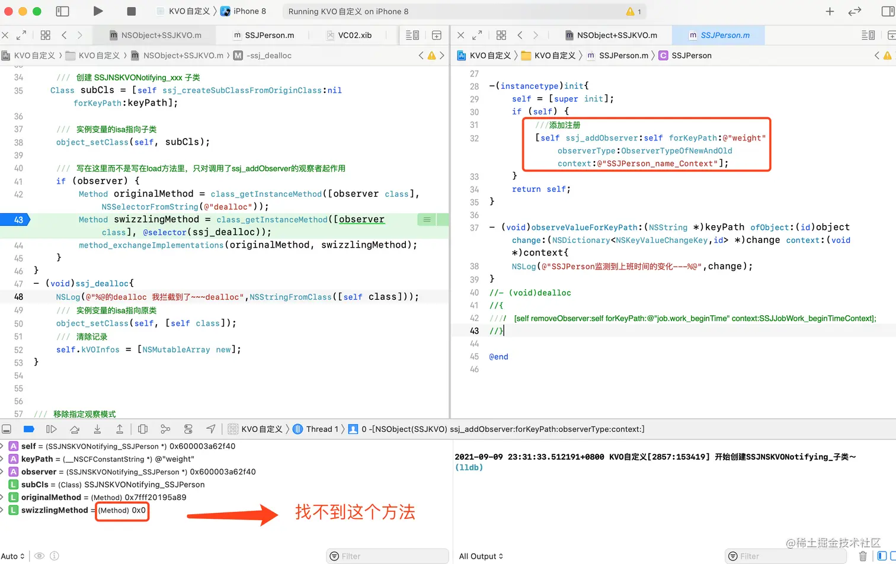Open related items grid in the right editor
896x564 pixels.
coord(501,35)
